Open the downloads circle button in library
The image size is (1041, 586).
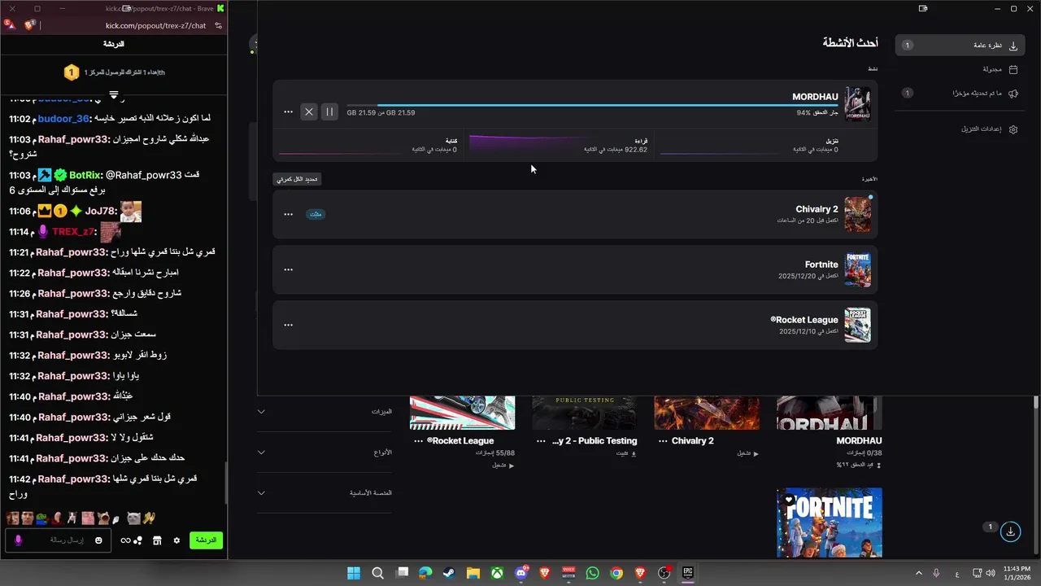1010,531
